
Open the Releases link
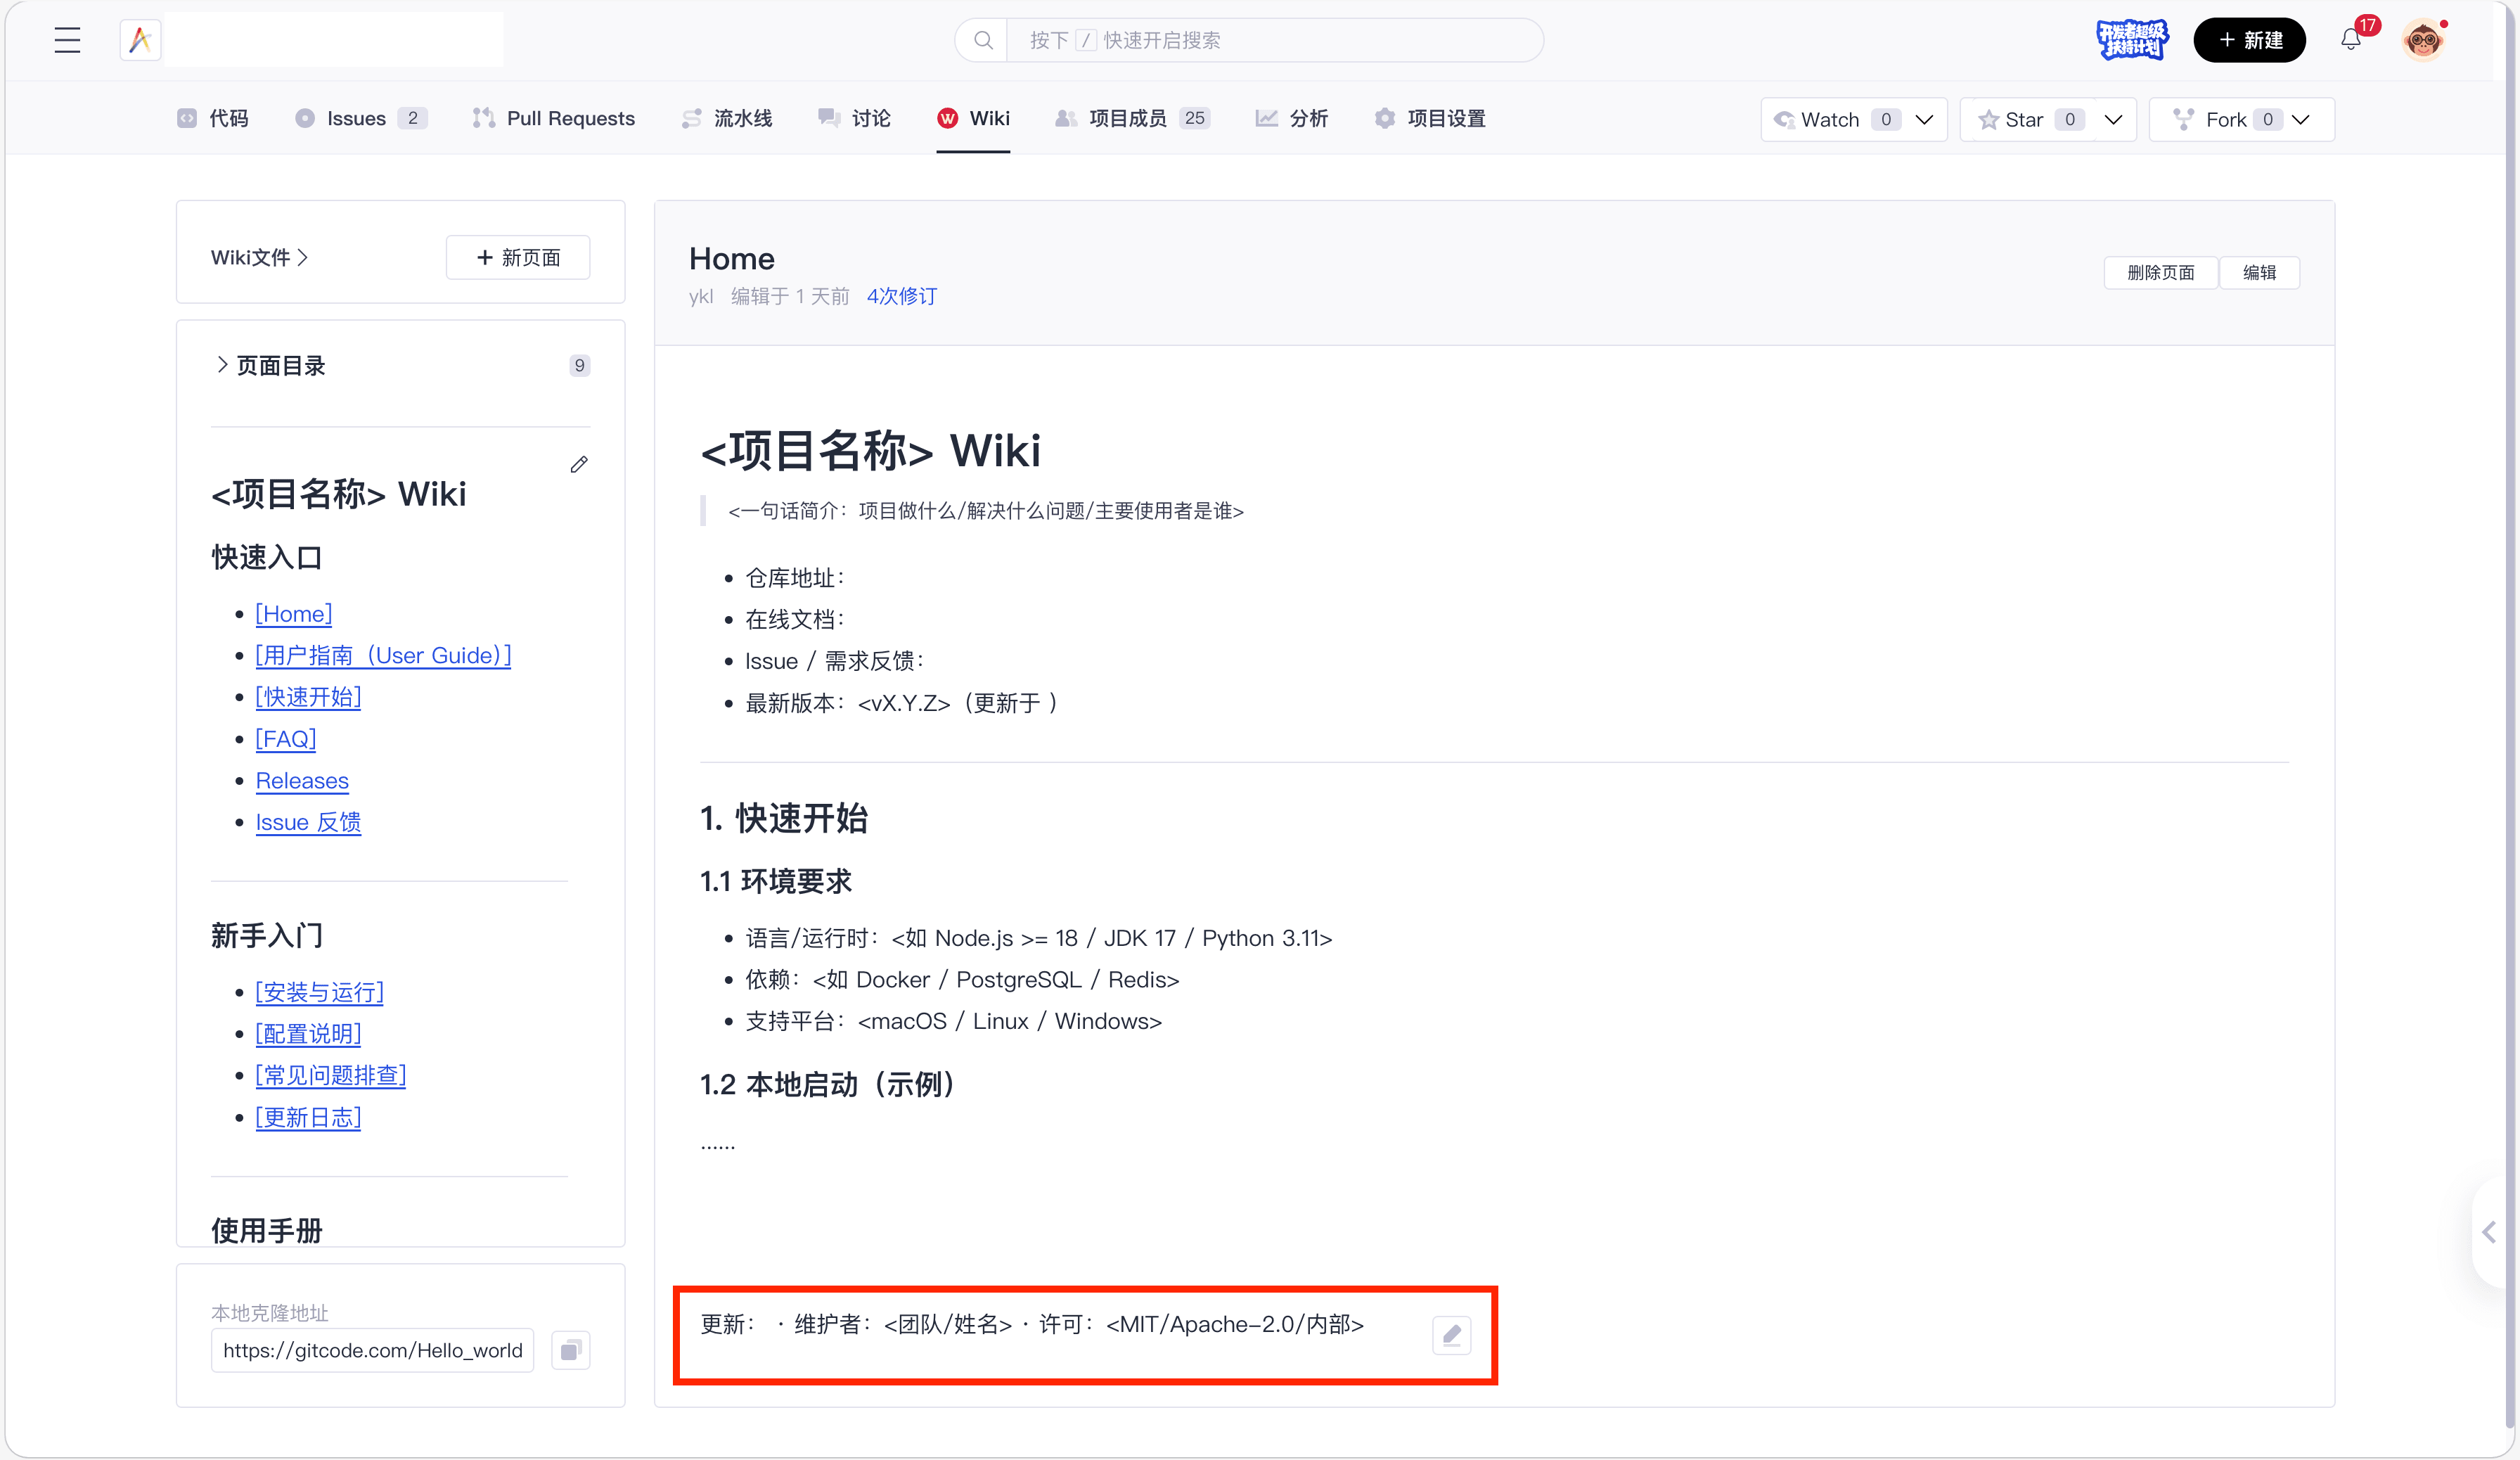(x=302, y=781)
